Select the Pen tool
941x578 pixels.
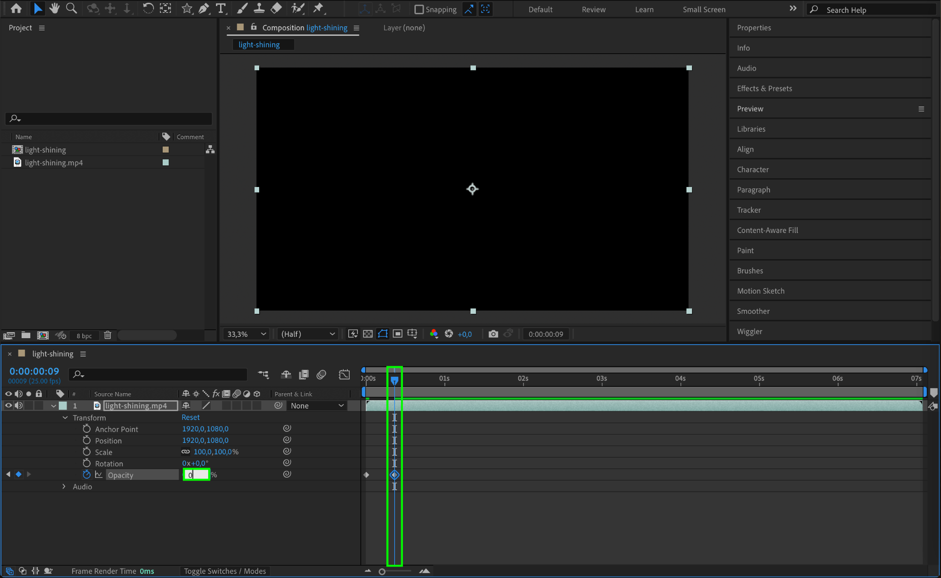204,8
